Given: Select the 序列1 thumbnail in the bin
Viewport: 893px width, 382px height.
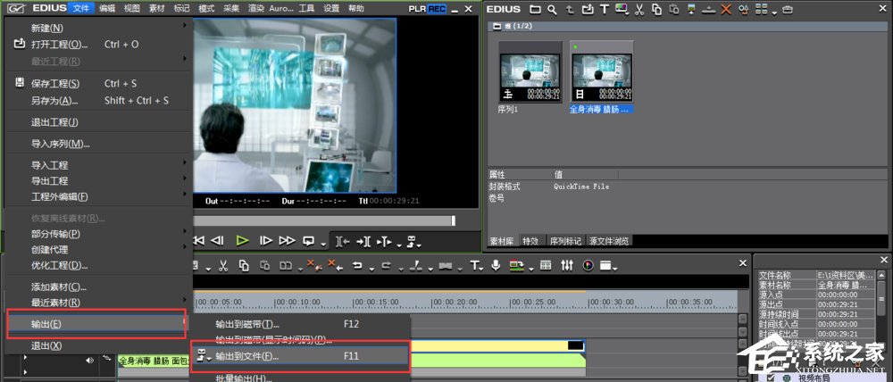Looking at the screenshot, I should click(x=529, y=73).
